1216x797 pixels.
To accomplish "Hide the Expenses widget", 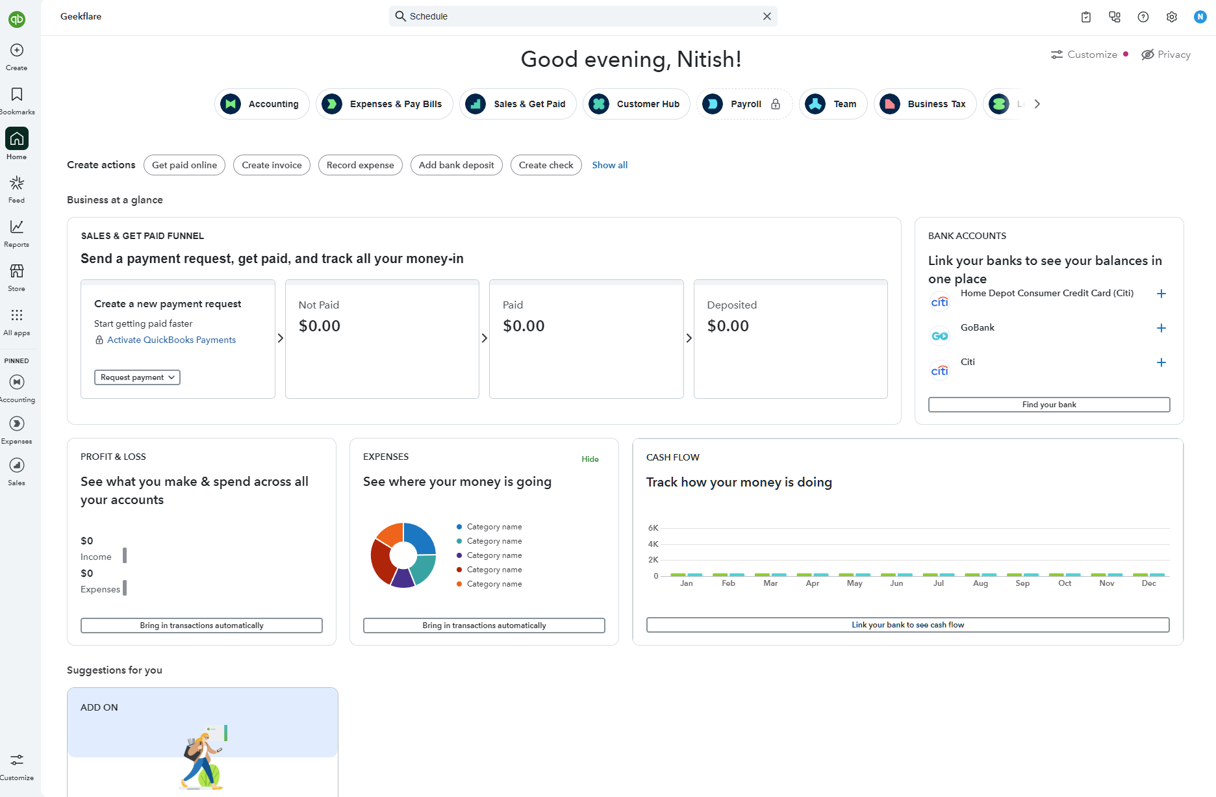I will click(590, 459).
